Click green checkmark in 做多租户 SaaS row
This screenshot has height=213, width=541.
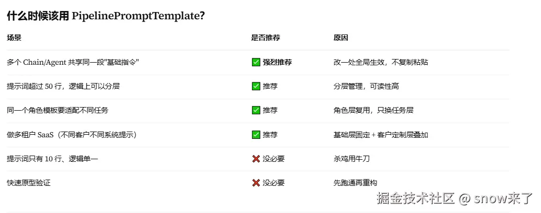[256, 135]
